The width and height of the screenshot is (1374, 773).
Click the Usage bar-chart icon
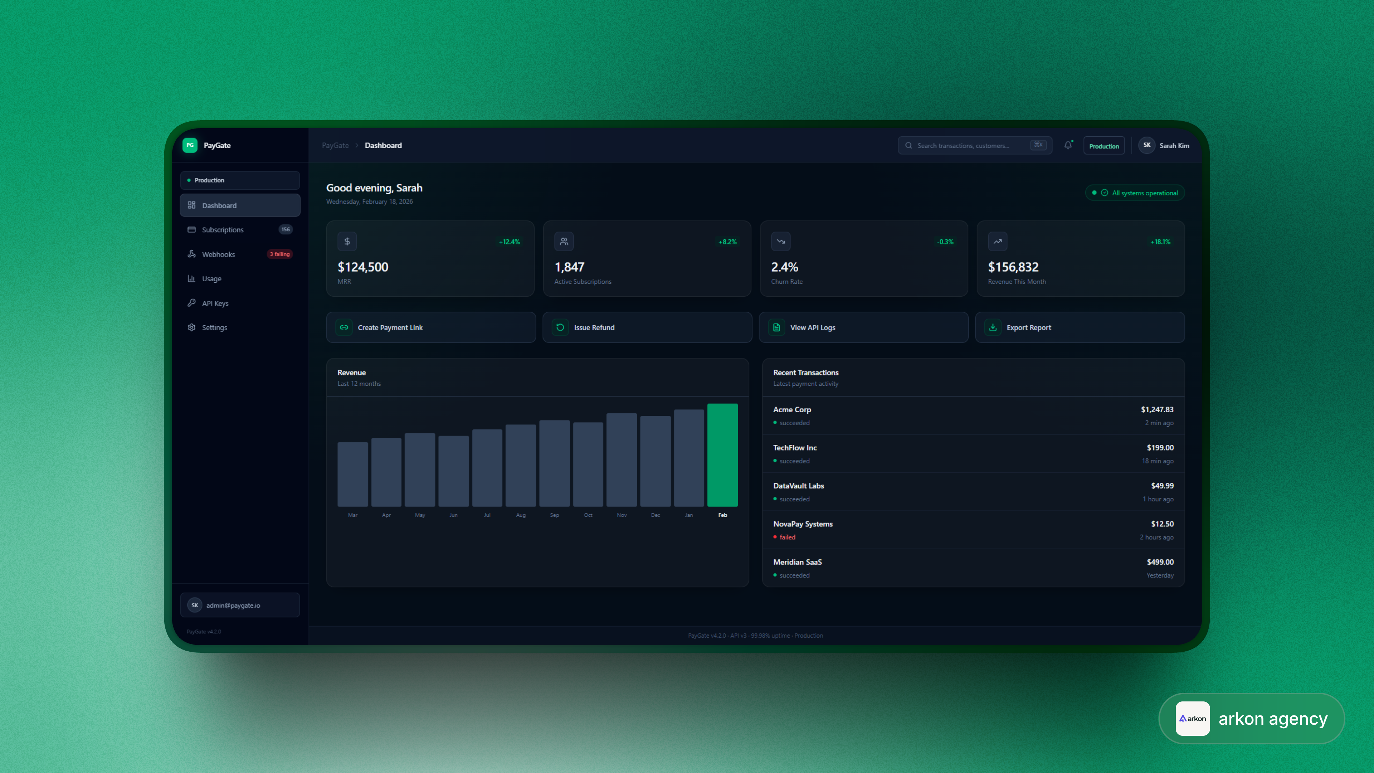point(191,278)
